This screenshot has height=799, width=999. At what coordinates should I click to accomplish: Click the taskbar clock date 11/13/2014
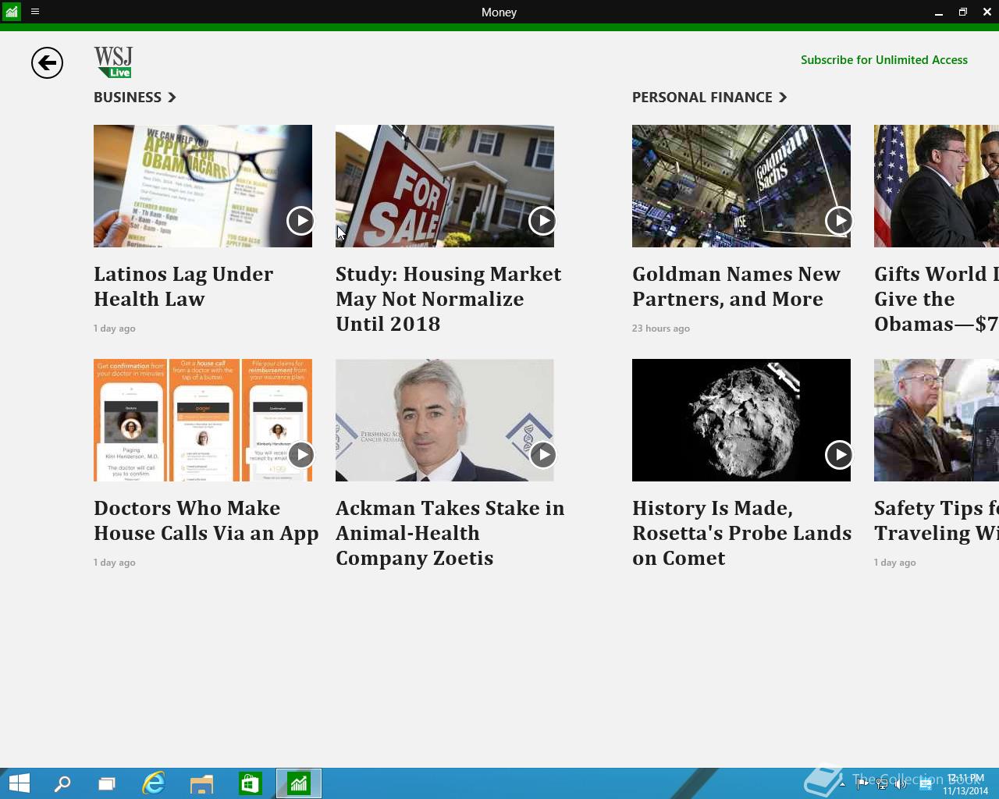click(965, 790)
